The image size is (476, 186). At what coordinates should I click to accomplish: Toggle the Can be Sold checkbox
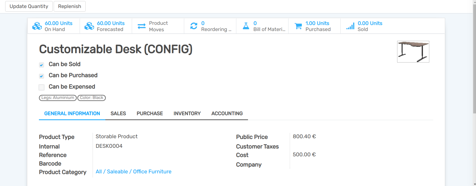pos(42,65)
